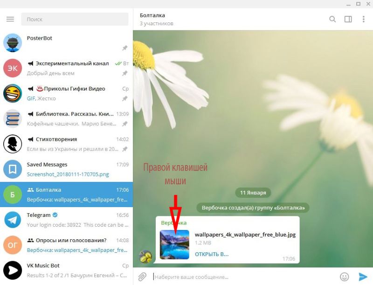The width and height of the screenshot is (373, 285).
Task: Click the Saved Messages bookmark avatar
Action: [13, 169]
